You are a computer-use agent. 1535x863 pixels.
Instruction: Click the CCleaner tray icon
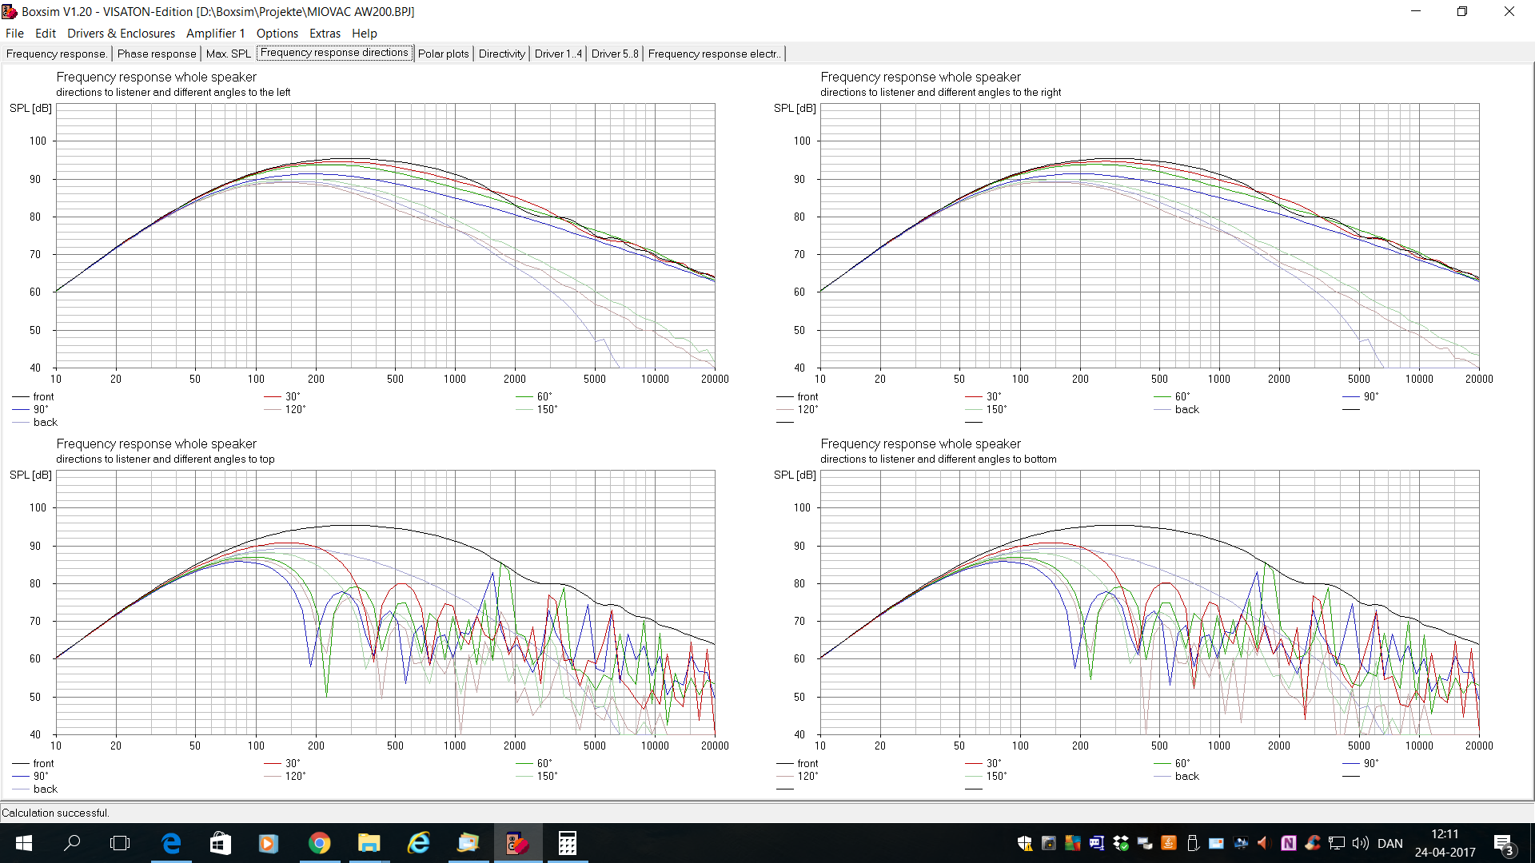[x=1312, y=843]
